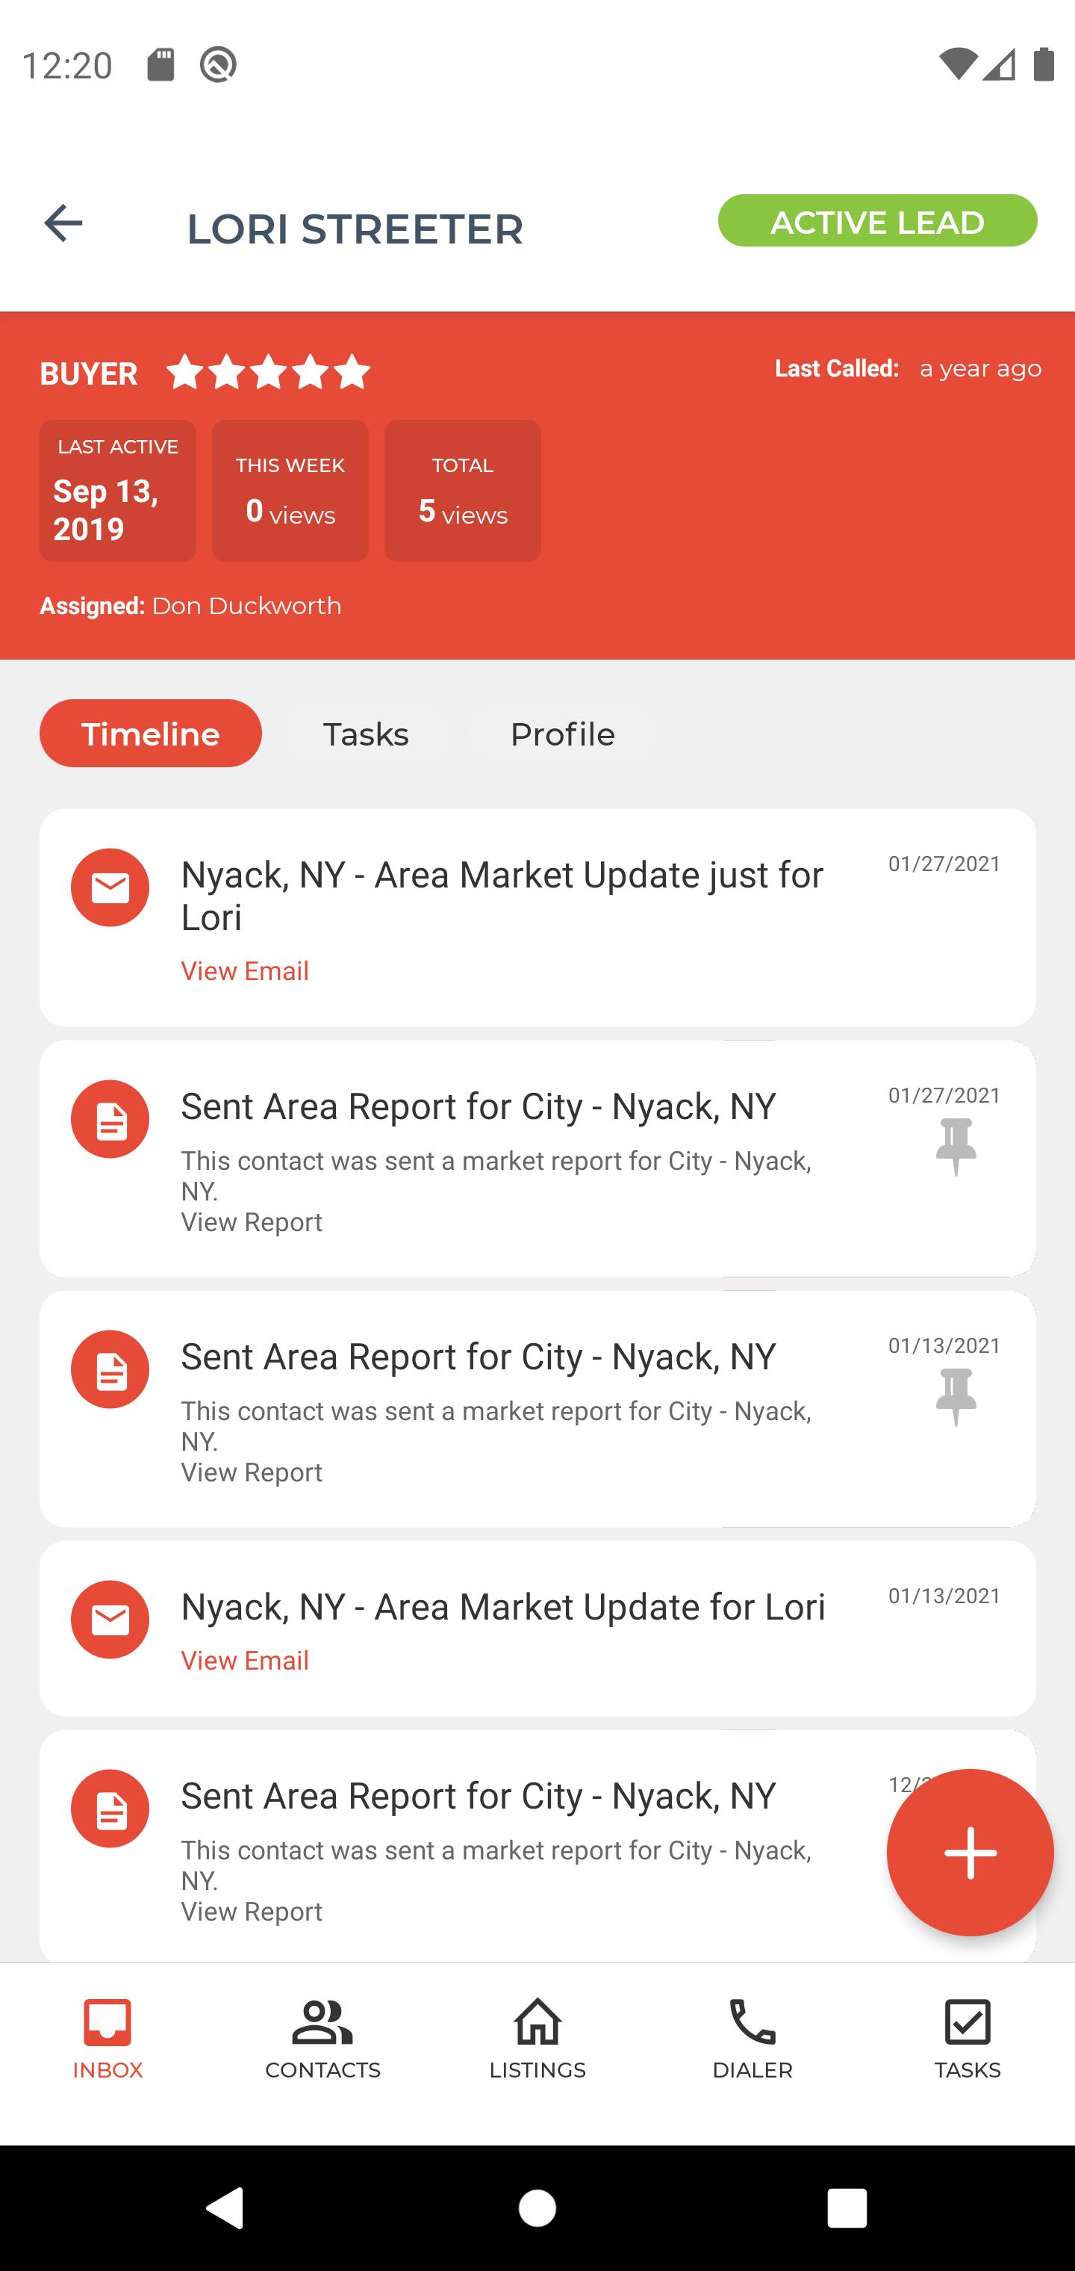This screenshot has height=2271, width=1075.
Task: Pin the 01/27/2021 Sent Area Report
Action: (x=956, y=1147)
